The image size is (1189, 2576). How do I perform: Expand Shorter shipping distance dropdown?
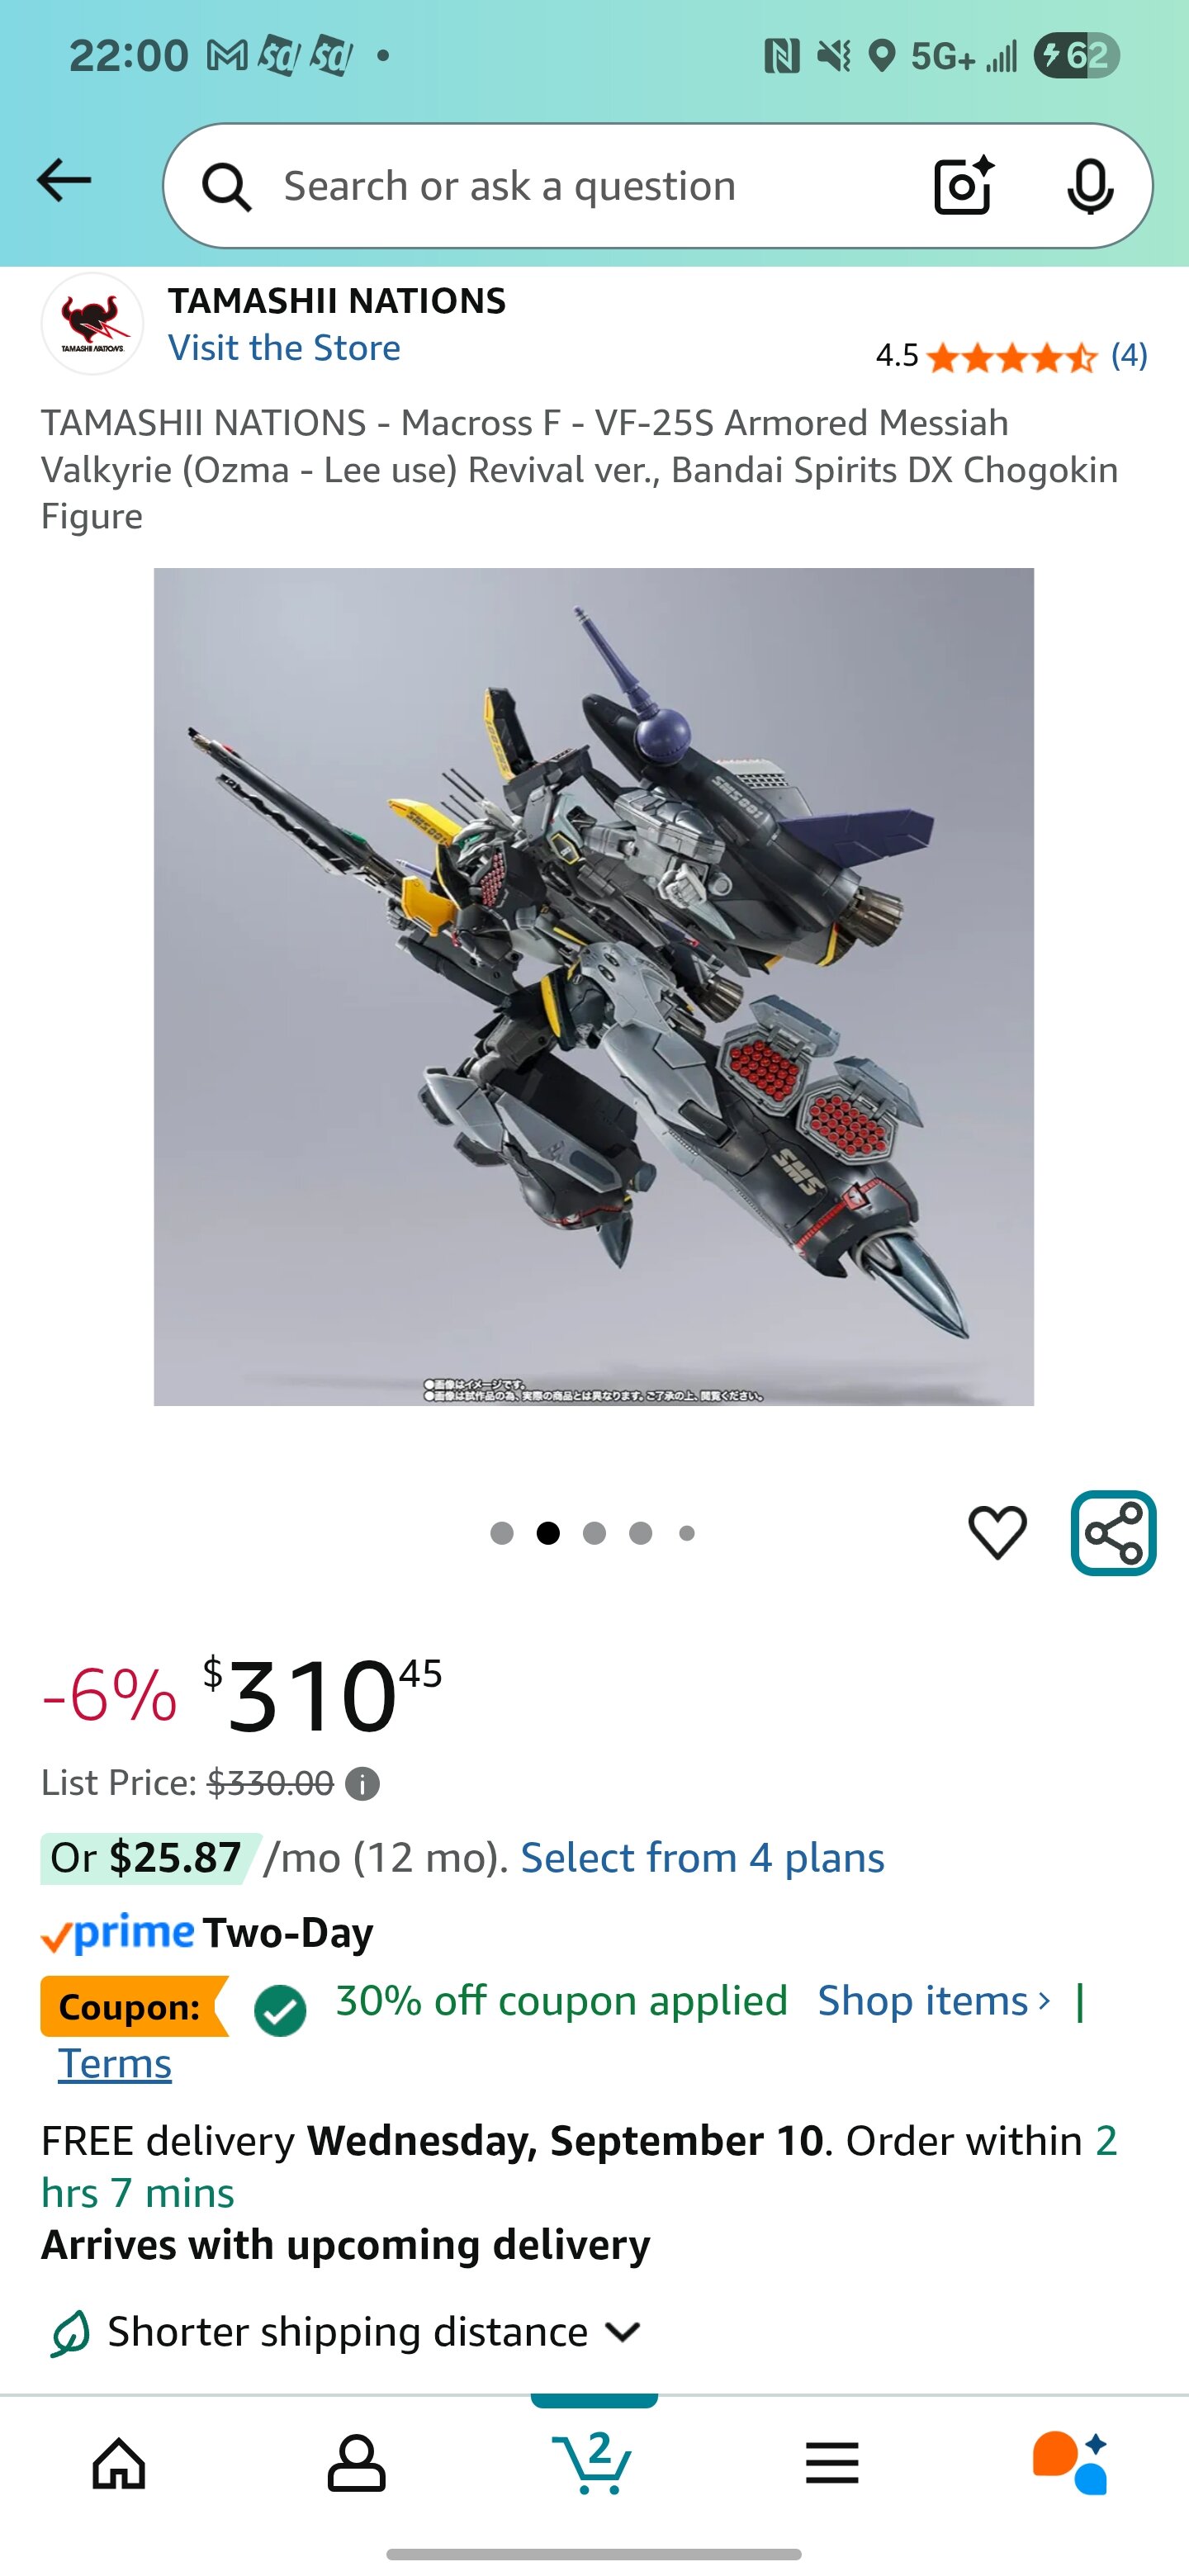[345, 2331]
